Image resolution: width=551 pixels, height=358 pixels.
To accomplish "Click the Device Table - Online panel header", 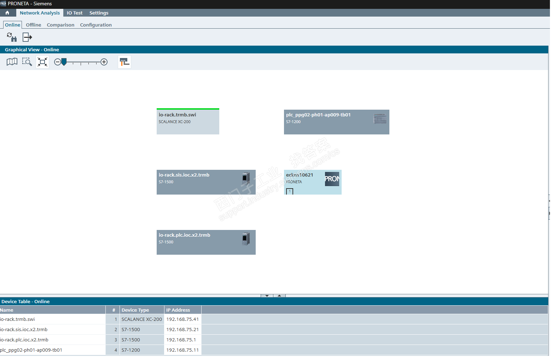I will pyautogui.click(x=274, y=301).
